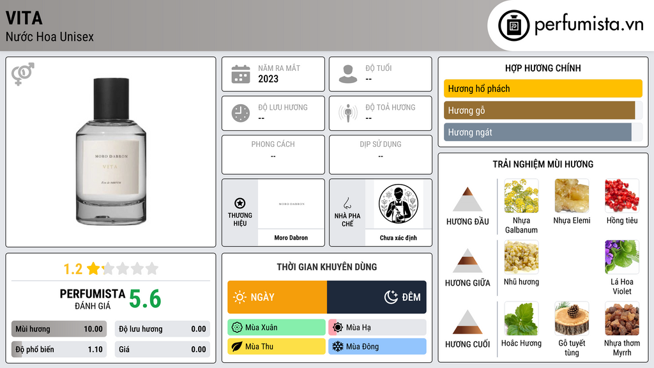Click the sillage icon beside Độ toả hương
The width and height of the screenshot is (654, 368).
(x=348, y=113)
